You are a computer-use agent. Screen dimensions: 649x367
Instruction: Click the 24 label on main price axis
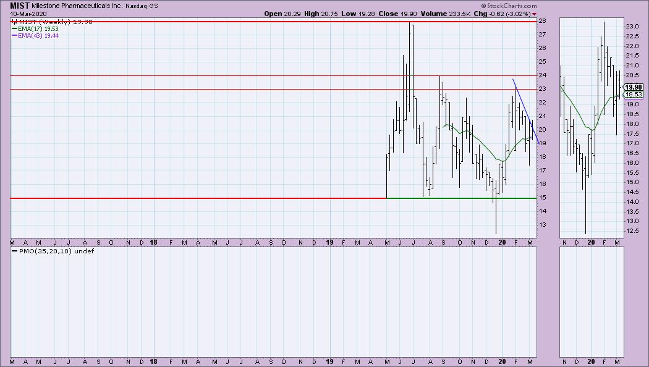542,75
